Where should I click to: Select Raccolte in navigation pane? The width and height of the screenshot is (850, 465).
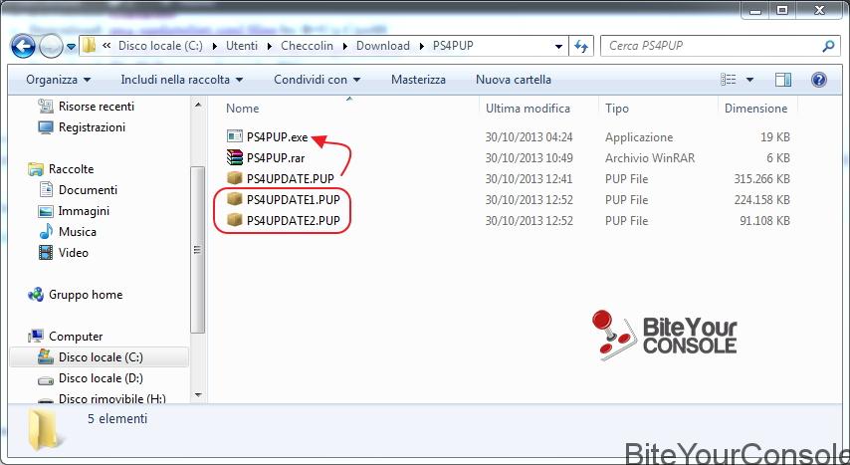(71, 169)
